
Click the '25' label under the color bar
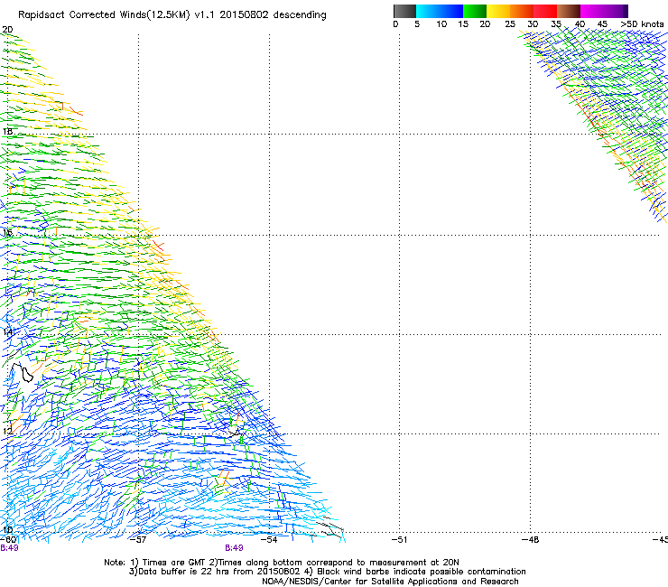point(510,24)
